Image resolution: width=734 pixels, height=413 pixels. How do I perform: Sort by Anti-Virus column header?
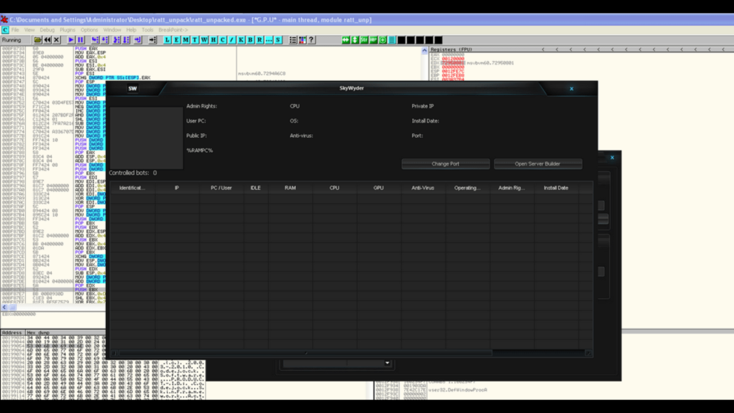[x=423, y=188]
